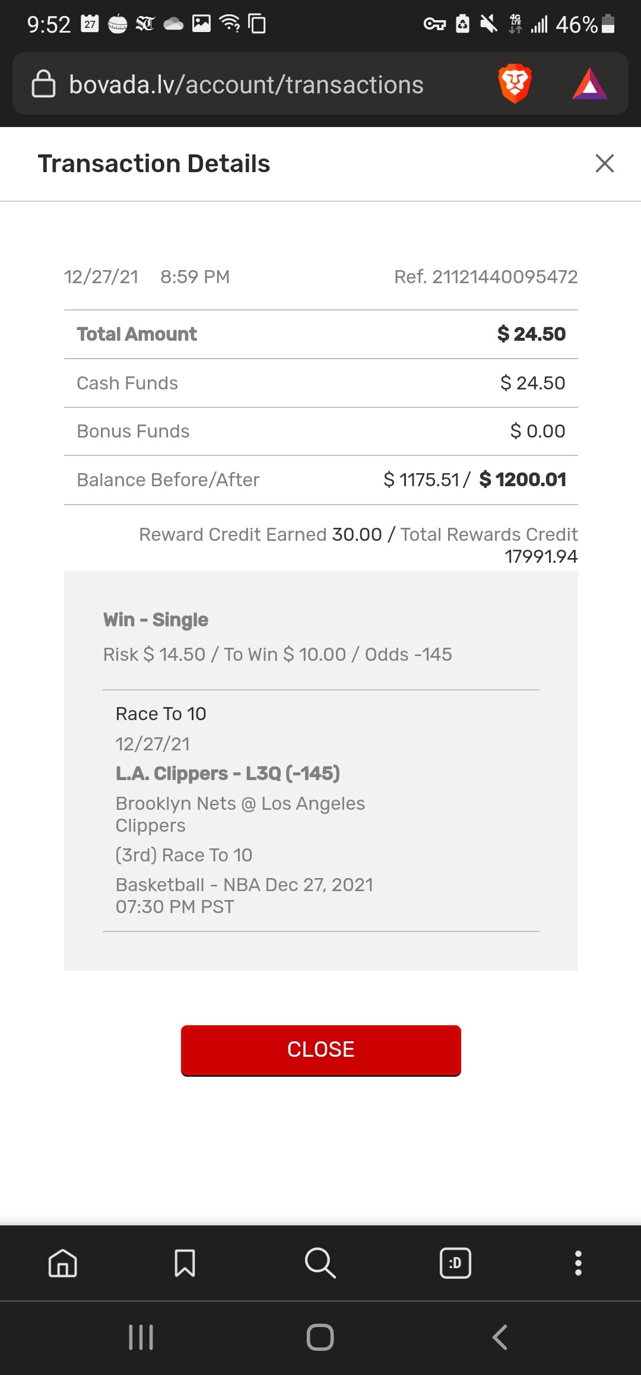Tap the battery percentage indicator
Image resolution: width=641 pixels, height=1375 pixels.
pos(576,24)
